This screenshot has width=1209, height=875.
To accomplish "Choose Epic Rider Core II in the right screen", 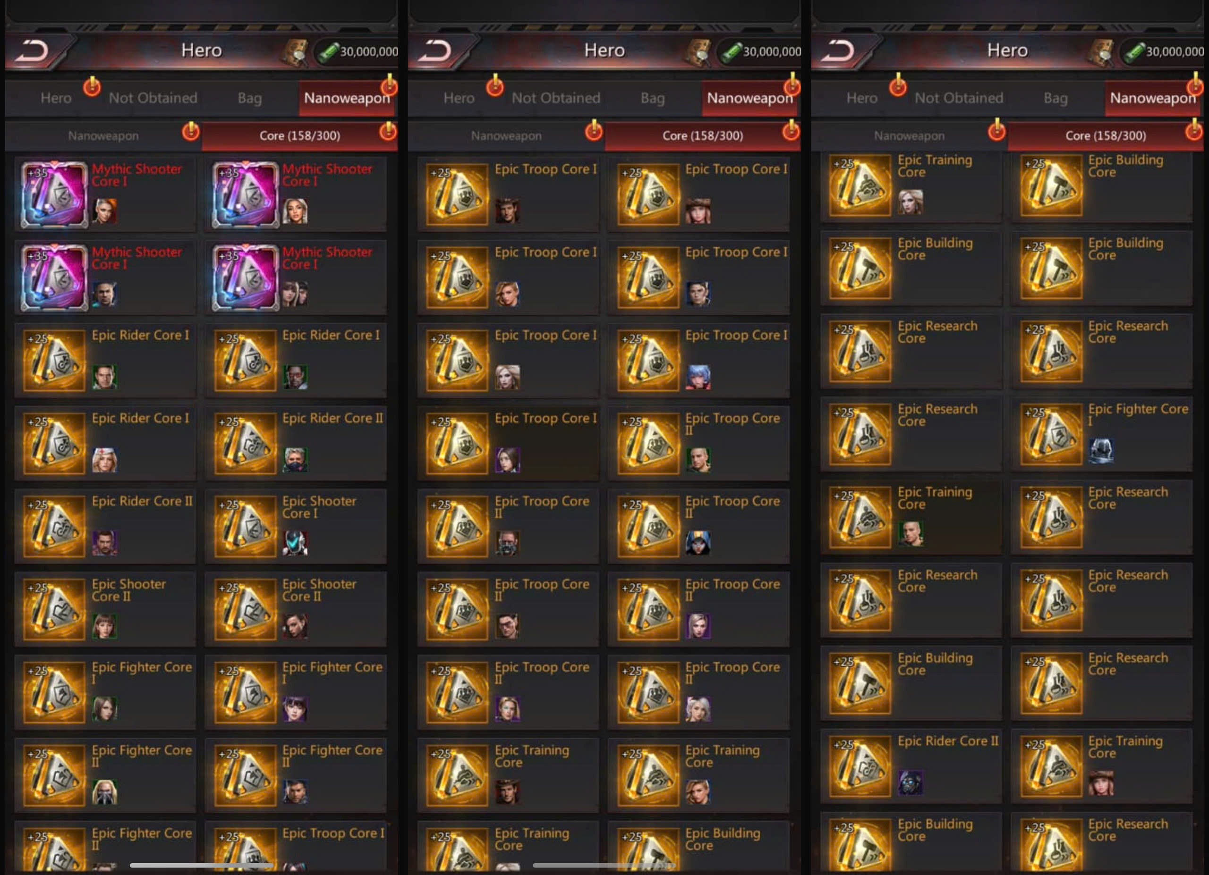I will coord(911,766).
